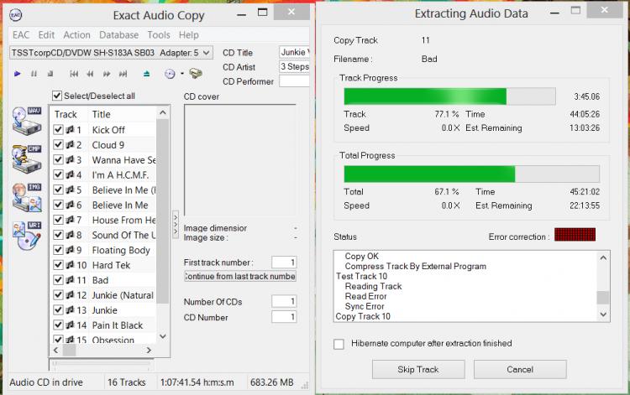Click the CD database query icon
630x395 pixels.
[x=170, y=74]
